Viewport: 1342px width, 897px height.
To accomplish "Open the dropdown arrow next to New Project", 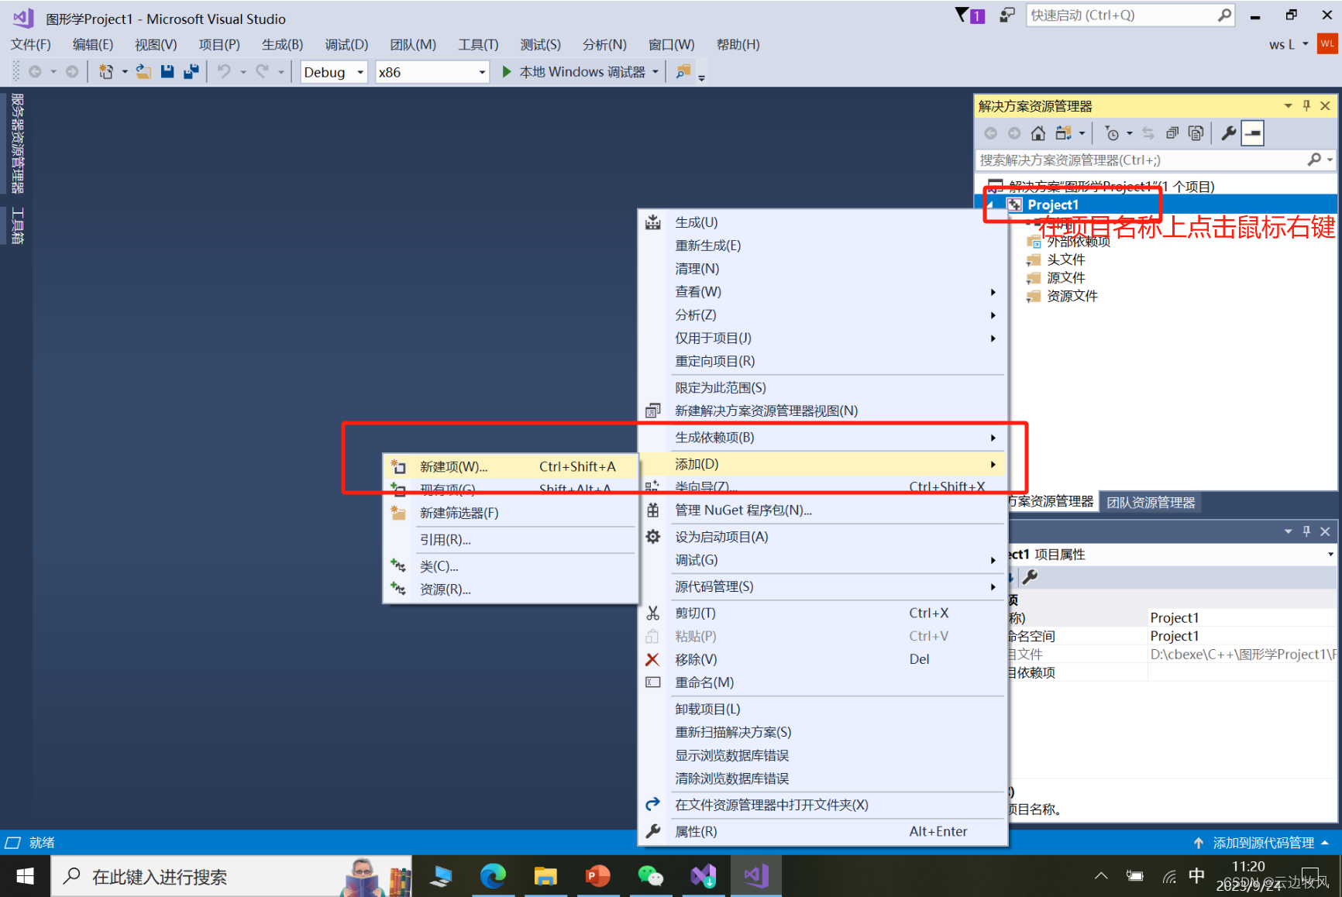I will click(x=125, y=72).
